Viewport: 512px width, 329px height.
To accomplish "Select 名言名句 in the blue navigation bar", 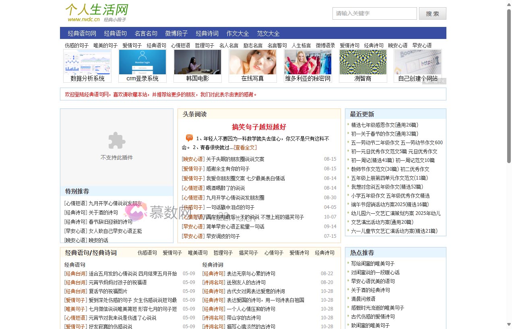I will pyautogui.click(x=146, y=33).
